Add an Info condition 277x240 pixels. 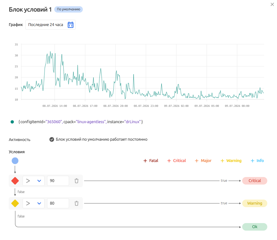[x=257, y=161]
